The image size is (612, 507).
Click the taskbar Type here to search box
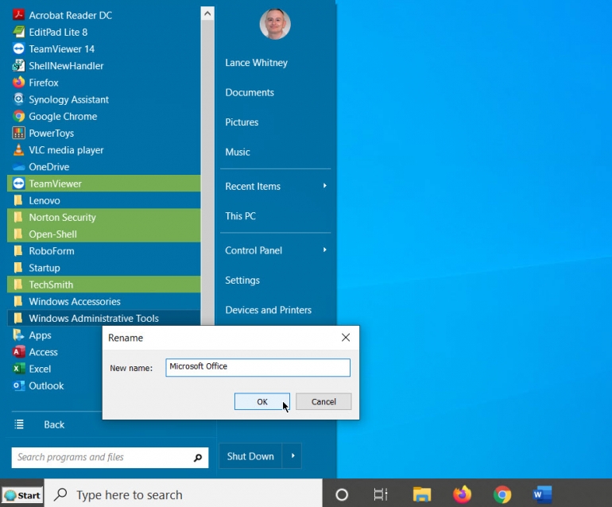[184, 494]
